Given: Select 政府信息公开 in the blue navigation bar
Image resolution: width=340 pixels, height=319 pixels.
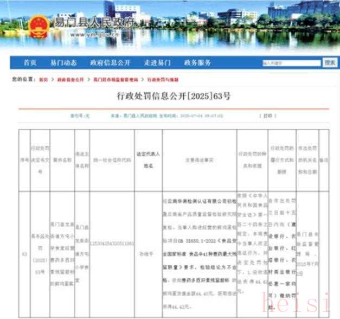Looking at the screenshot, I should click(110, 62).
